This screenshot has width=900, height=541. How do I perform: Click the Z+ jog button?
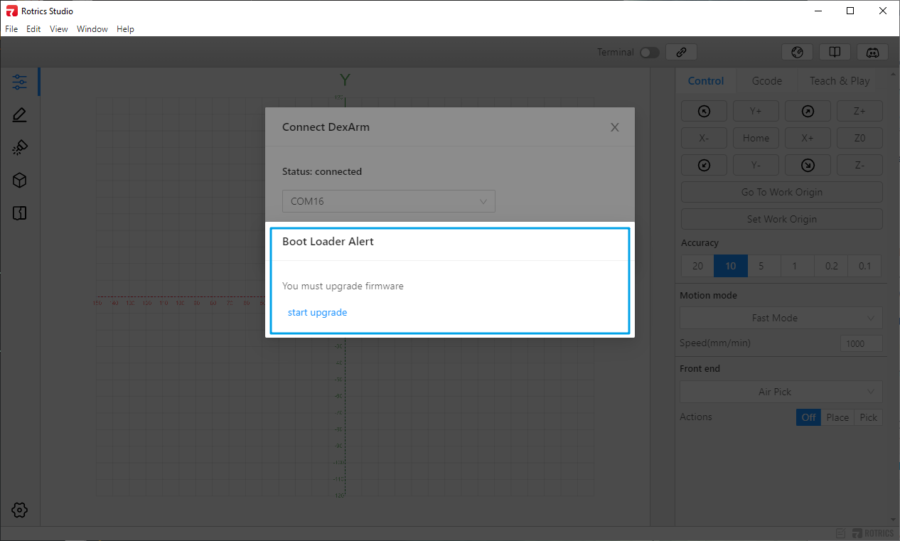(x=859, y=111)
